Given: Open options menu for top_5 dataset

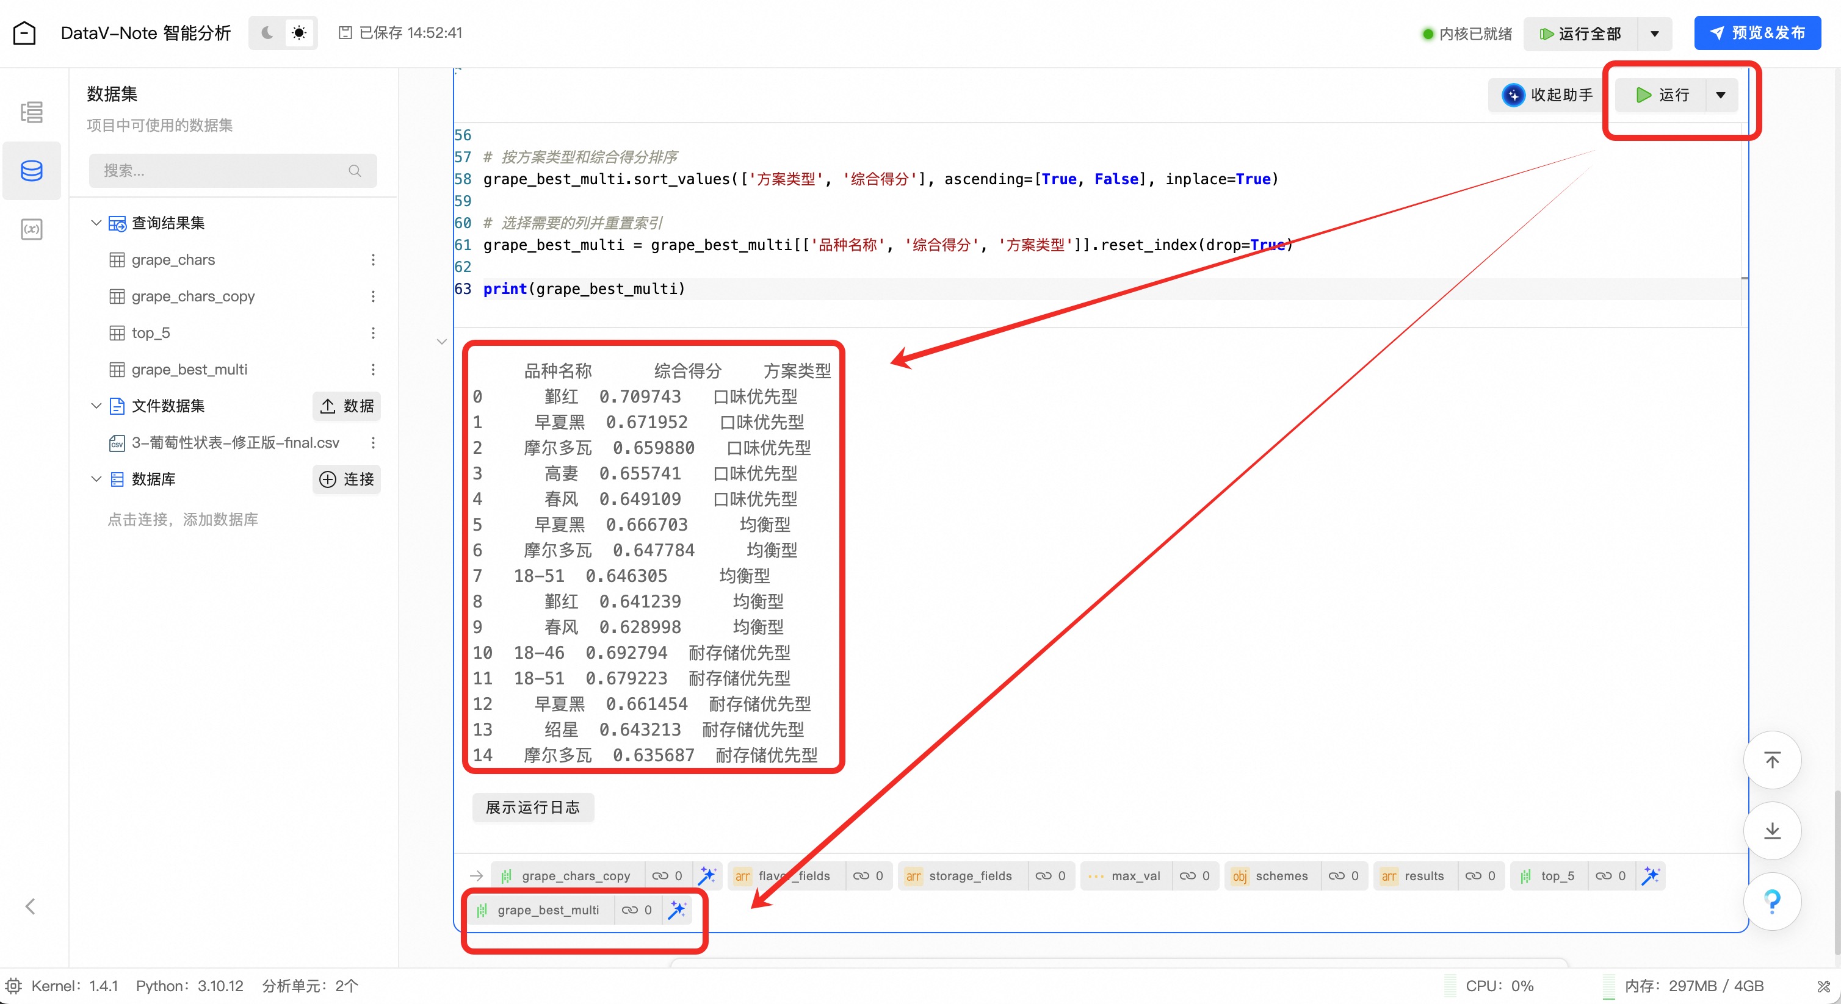Looking at the screenshot, I should 373,333.
